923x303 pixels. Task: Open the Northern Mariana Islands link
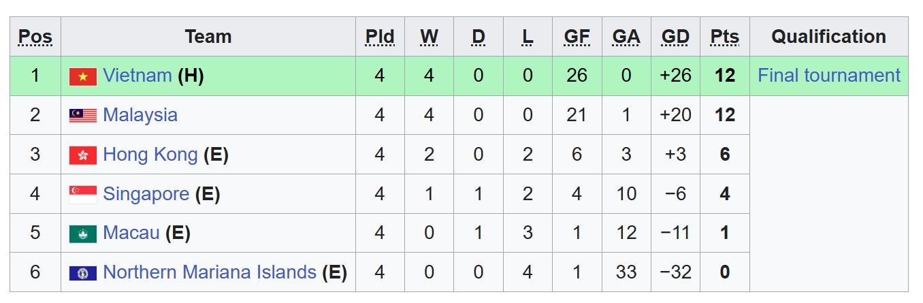209,272
